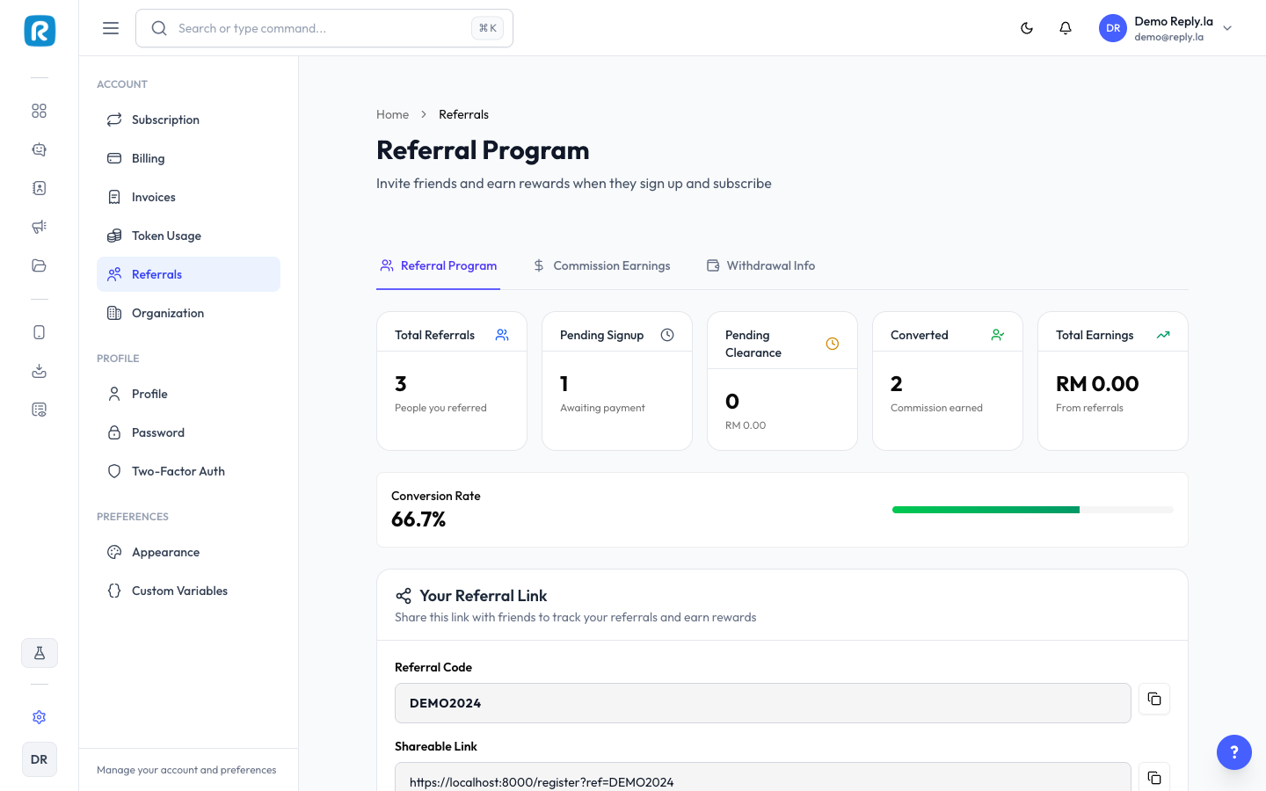
Task: Open the megaphone campaigns icon
Action: [39, 227]
